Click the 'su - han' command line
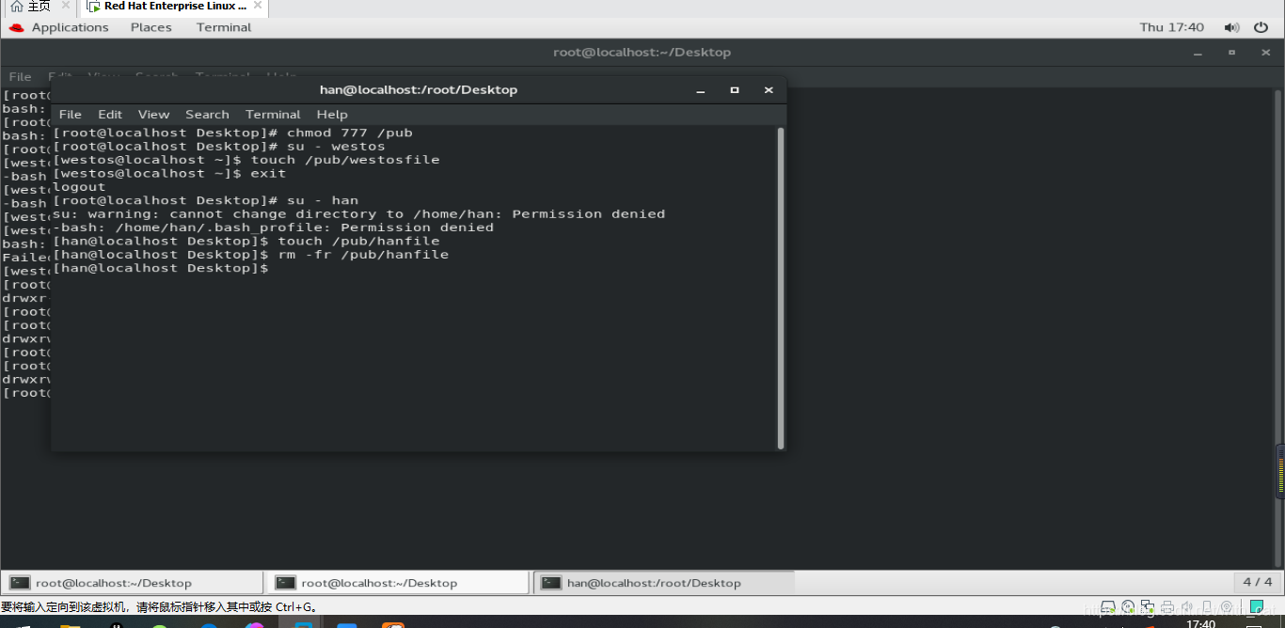The height and width of the screenshot is (628, 1285). point(205,200)
